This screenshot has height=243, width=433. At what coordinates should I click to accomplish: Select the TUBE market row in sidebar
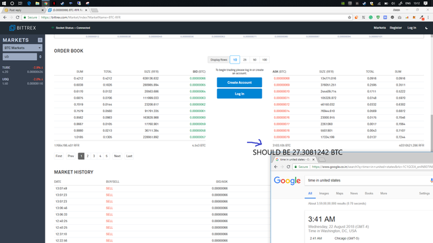pyautogui.click(x=22, y=70)
